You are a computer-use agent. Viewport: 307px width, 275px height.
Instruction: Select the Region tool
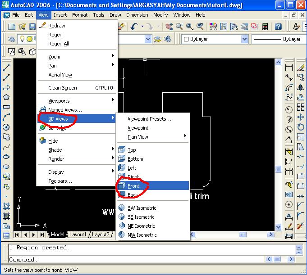tap(6, 226)
